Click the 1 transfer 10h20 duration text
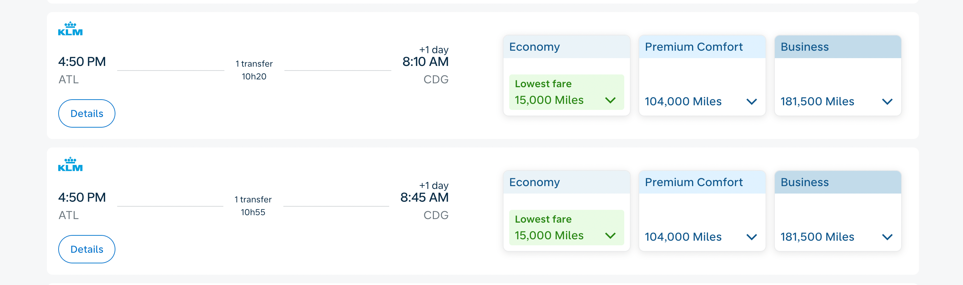 (254, 70)
